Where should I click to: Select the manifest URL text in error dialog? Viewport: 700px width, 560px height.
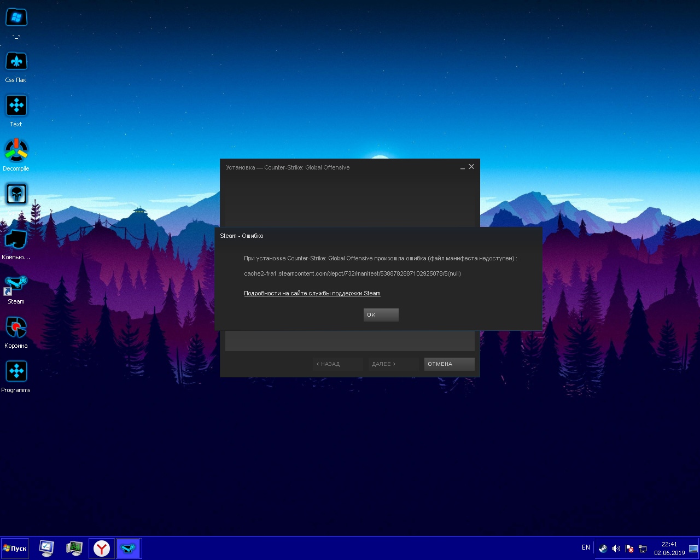click(x=352, y=273)
